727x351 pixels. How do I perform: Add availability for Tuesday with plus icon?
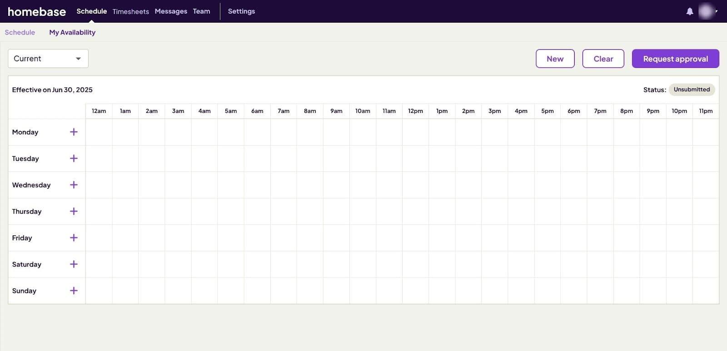(x=74, y=158)
